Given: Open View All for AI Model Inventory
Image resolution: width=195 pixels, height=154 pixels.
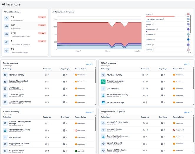Looking at the screenshot, I should click(90, 112).
